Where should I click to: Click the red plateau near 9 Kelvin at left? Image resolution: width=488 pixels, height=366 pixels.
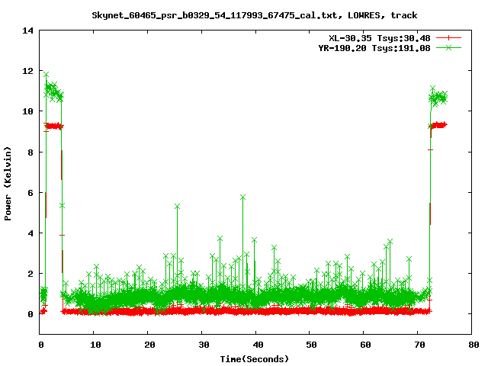point(54,126)
